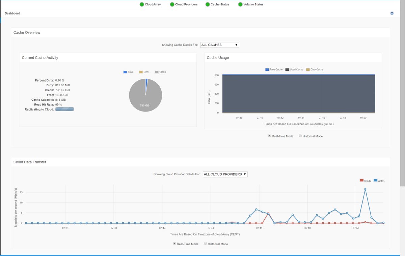Click the Cache Usage panel title

[x=218, y=58]
